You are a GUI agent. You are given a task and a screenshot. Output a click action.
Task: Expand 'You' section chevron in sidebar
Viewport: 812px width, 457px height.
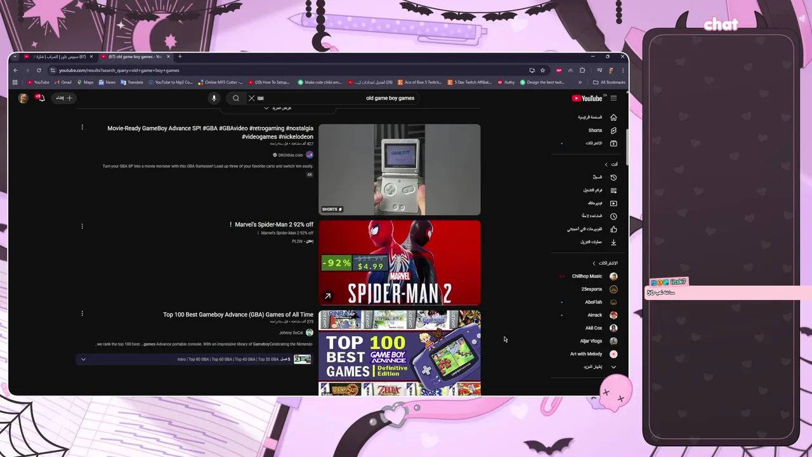click(606, 164)
